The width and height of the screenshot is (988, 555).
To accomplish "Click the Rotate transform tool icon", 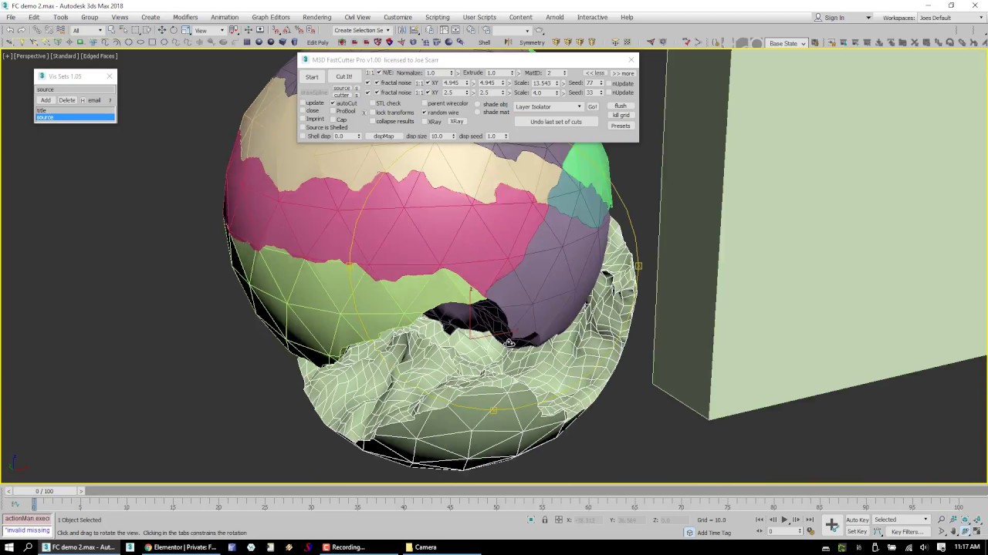I will click(174, 30).
